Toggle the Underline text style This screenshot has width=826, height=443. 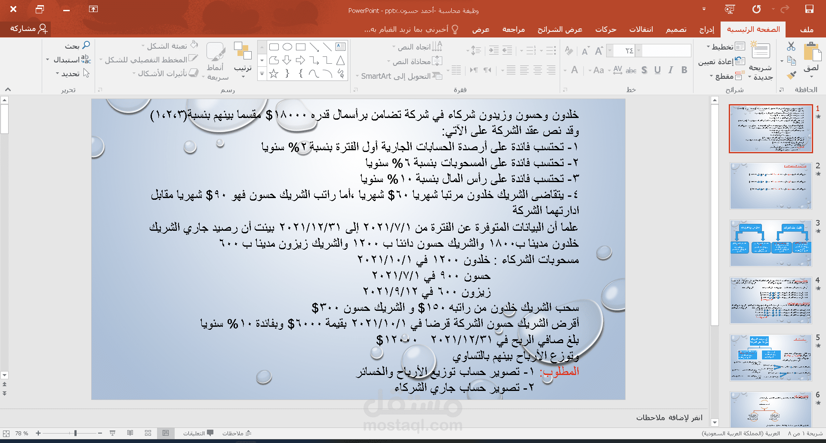pyautogui.click(x=657, y=70)
